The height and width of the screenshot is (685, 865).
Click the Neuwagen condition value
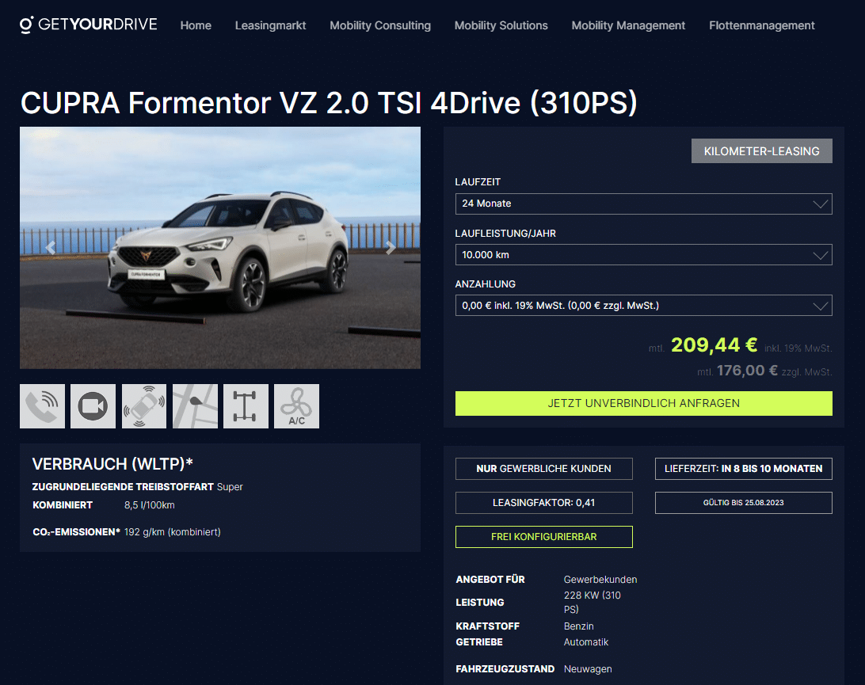[588, 669]
